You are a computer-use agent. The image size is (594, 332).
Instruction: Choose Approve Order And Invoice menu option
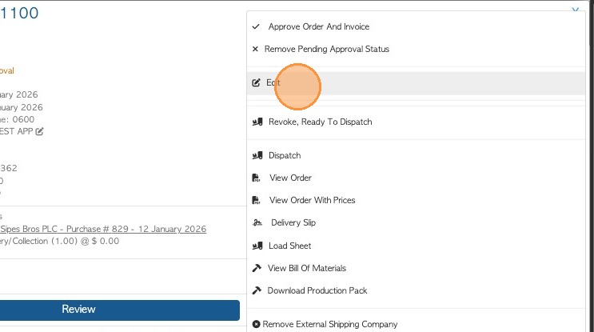coord(318,26)
